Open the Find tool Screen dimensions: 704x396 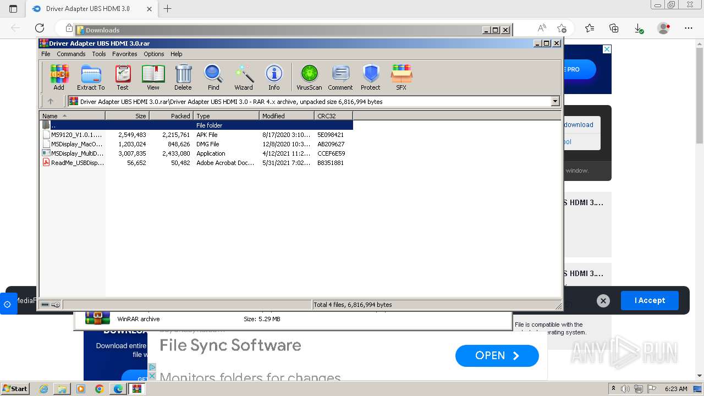[213, 77]
